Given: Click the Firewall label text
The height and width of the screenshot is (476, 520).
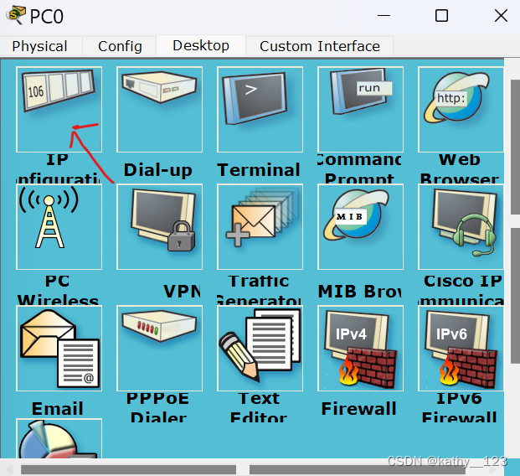Looking at the screenshot, I should click(359, 408).
